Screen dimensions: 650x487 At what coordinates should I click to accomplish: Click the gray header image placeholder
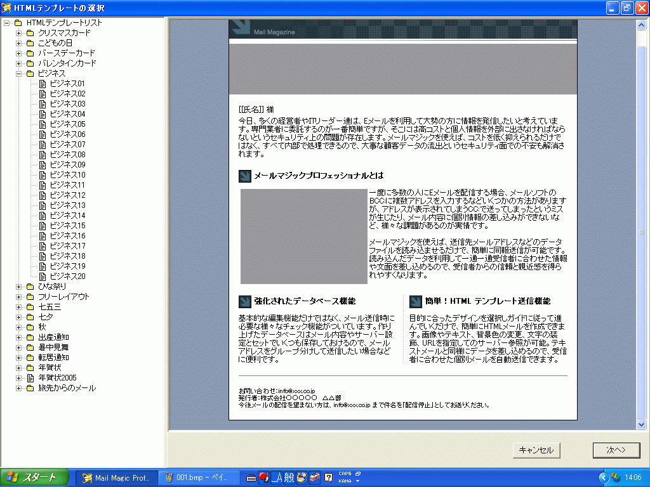[402, 69]
